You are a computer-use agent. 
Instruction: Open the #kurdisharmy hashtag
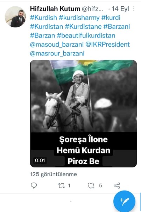pos(79,18)
